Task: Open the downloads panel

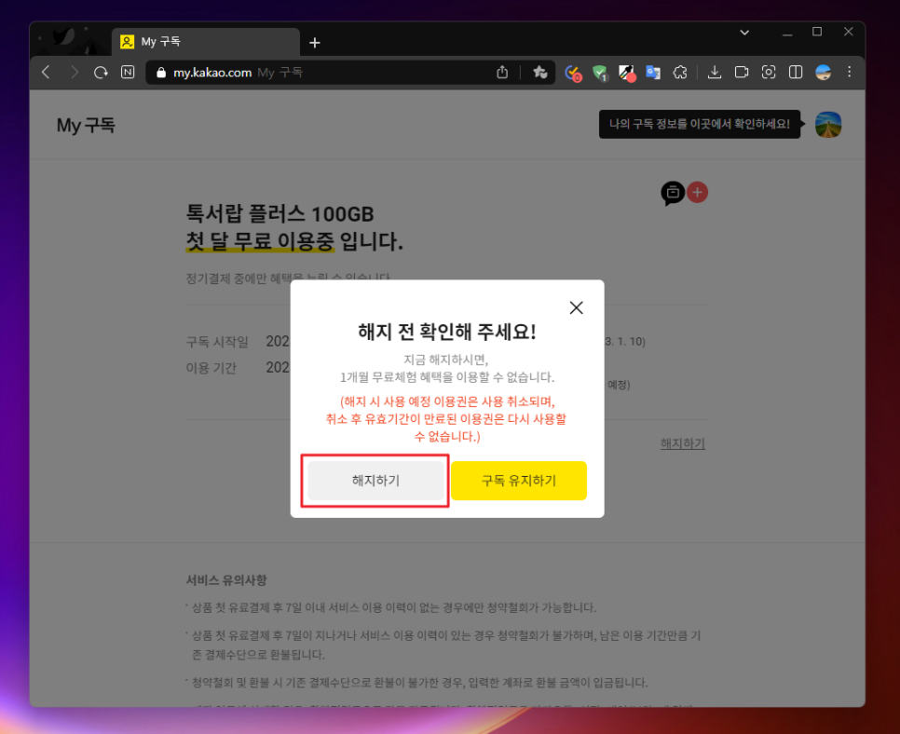Action: pos(715,73)
